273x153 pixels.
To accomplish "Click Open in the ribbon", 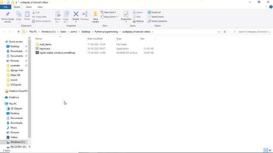I will [x=139, y=12].
